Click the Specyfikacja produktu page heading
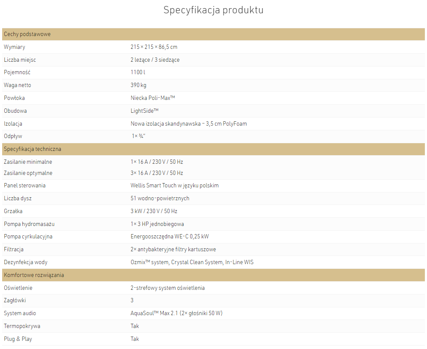This screenshot has height=349, width=427. pos(213,10)
